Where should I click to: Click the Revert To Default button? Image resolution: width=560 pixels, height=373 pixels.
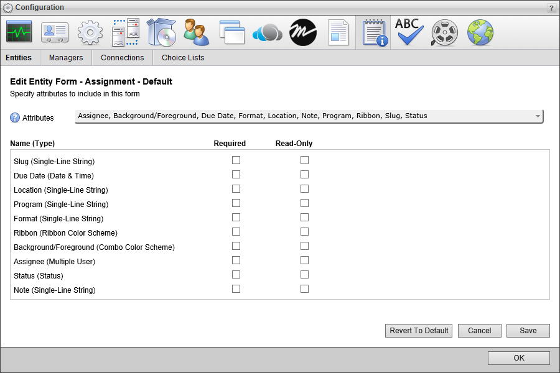[x=418, y=330]
